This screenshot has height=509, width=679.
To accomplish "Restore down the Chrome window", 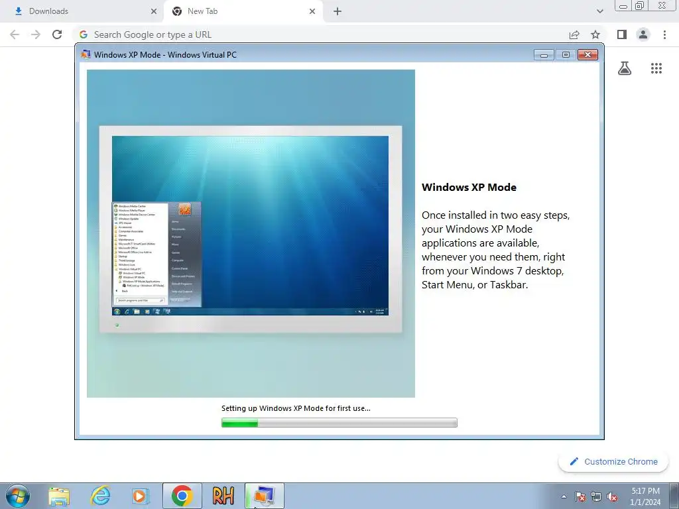I will (x=640, y=6).
